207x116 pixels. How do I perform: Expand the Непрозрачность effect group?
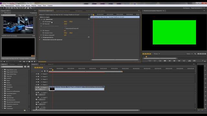click(39, 37)
